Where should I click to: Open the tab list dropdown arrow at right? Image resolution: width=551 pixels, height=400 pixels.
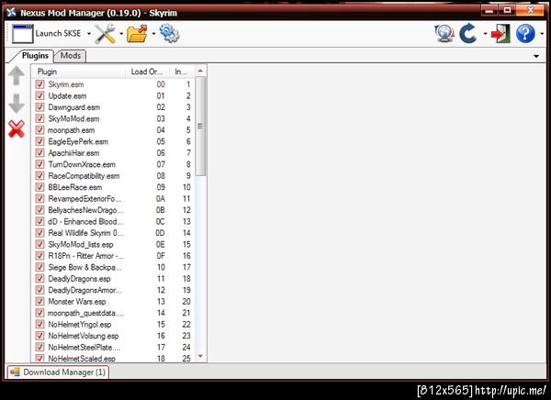[536, 56]
